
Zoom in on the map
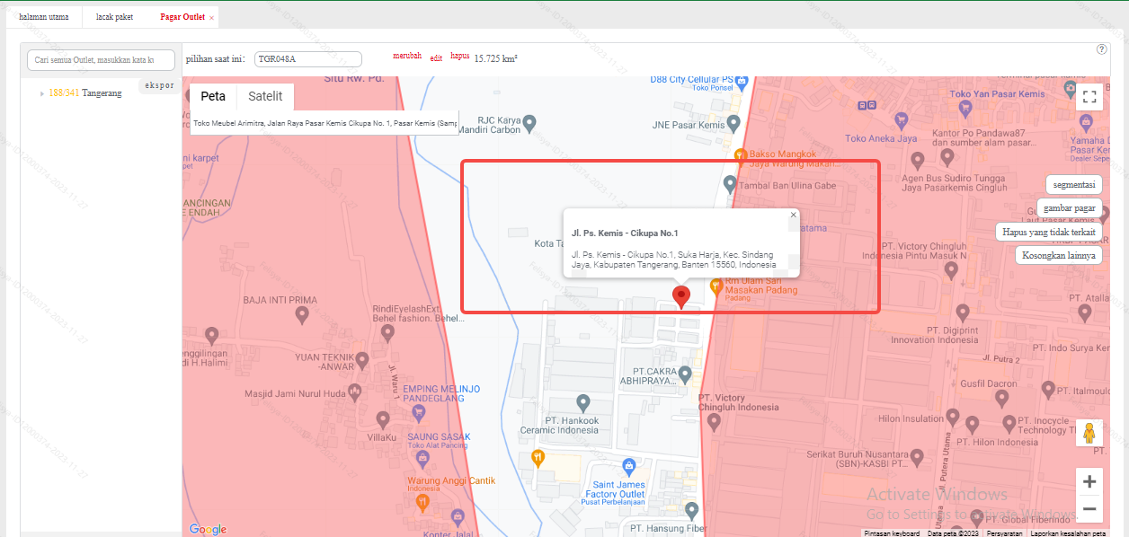tap(1089, 482)
